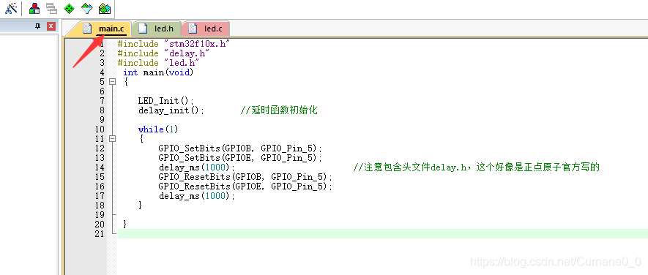Click the #include "stm32f10x.h" line
Image resolution: width=648 pixels, height=275 pixels.
tap(174, 44)
